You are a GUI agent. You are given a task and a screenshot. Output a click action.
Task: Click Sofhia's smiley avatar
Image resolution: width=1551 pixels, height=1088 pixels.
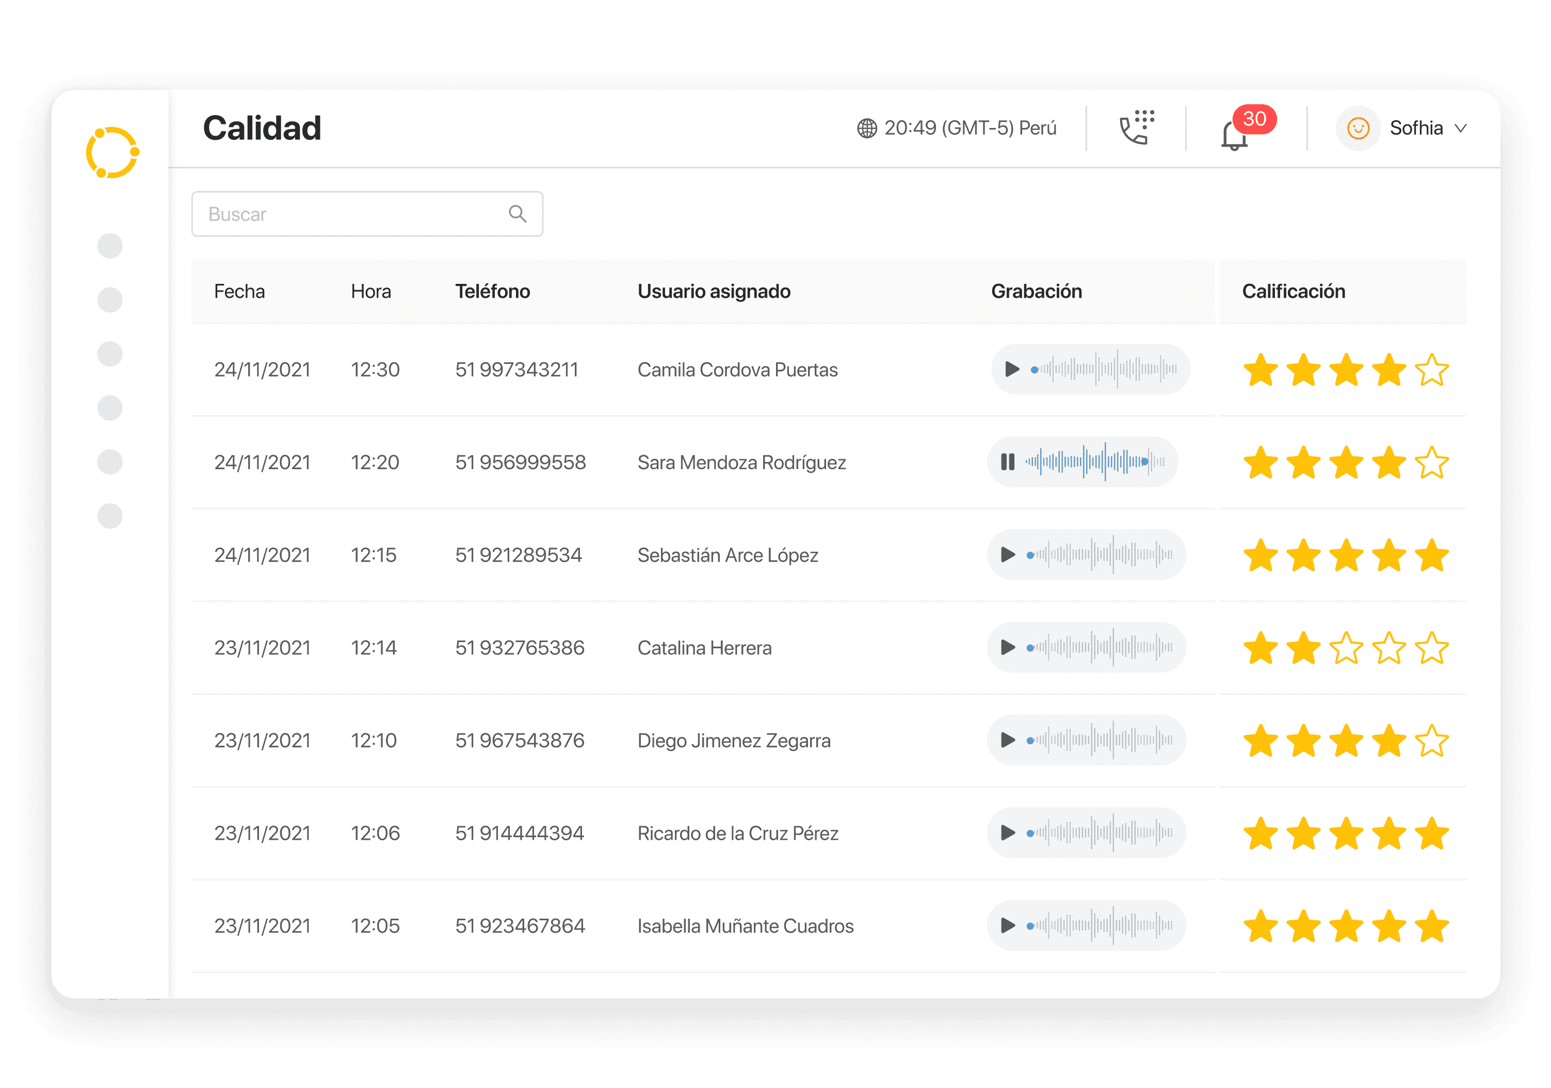tap(1358, 127)
